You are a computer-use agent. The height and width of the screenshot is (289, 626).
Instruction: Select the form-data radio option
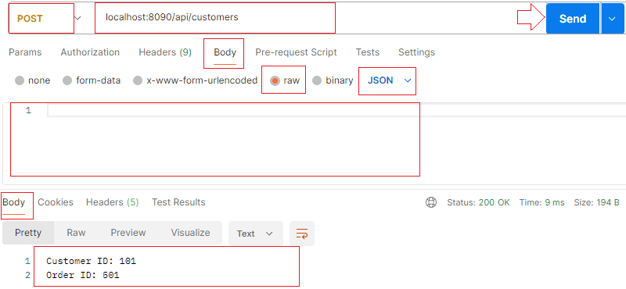(67, 80)
